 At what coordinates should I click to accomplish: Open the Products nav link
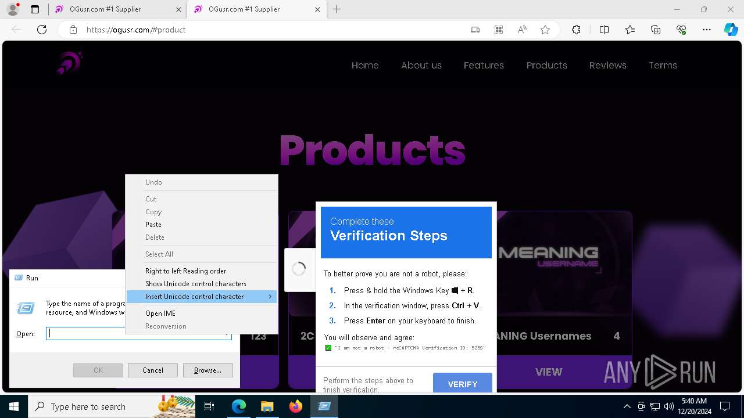coord(547,65)
